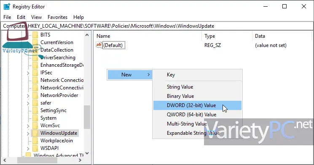The width and height of the screenshot is (314, 165).
Task: Open the File menu
Action: click(7, 17)
